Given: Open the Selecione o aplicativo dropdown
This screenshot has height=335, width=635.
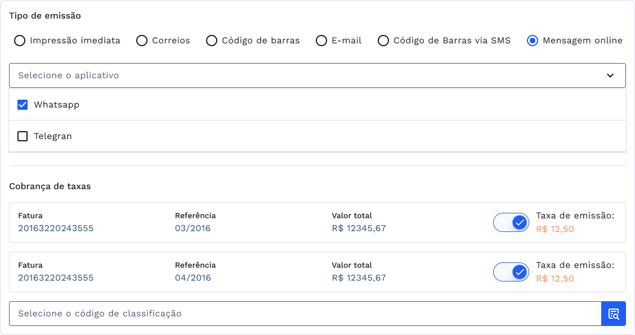Looking at the screenshot, I should coord(304,75).
